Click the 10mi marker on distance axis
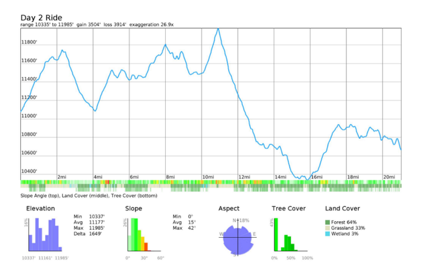The image size is (436, 272). 207,177
